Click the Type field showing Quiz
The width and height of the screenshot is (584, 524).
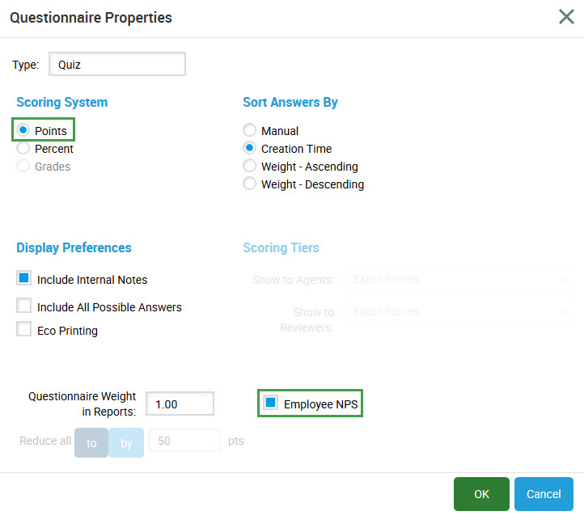point(116,64)
